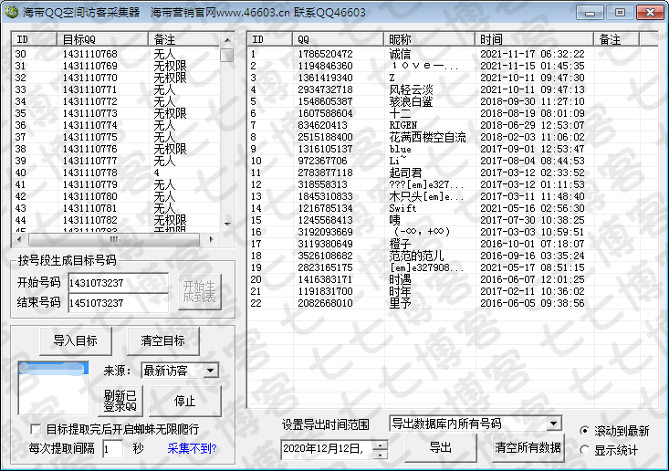
Task: Sort visitor list by QQ column header
Action: coord(338,39)
